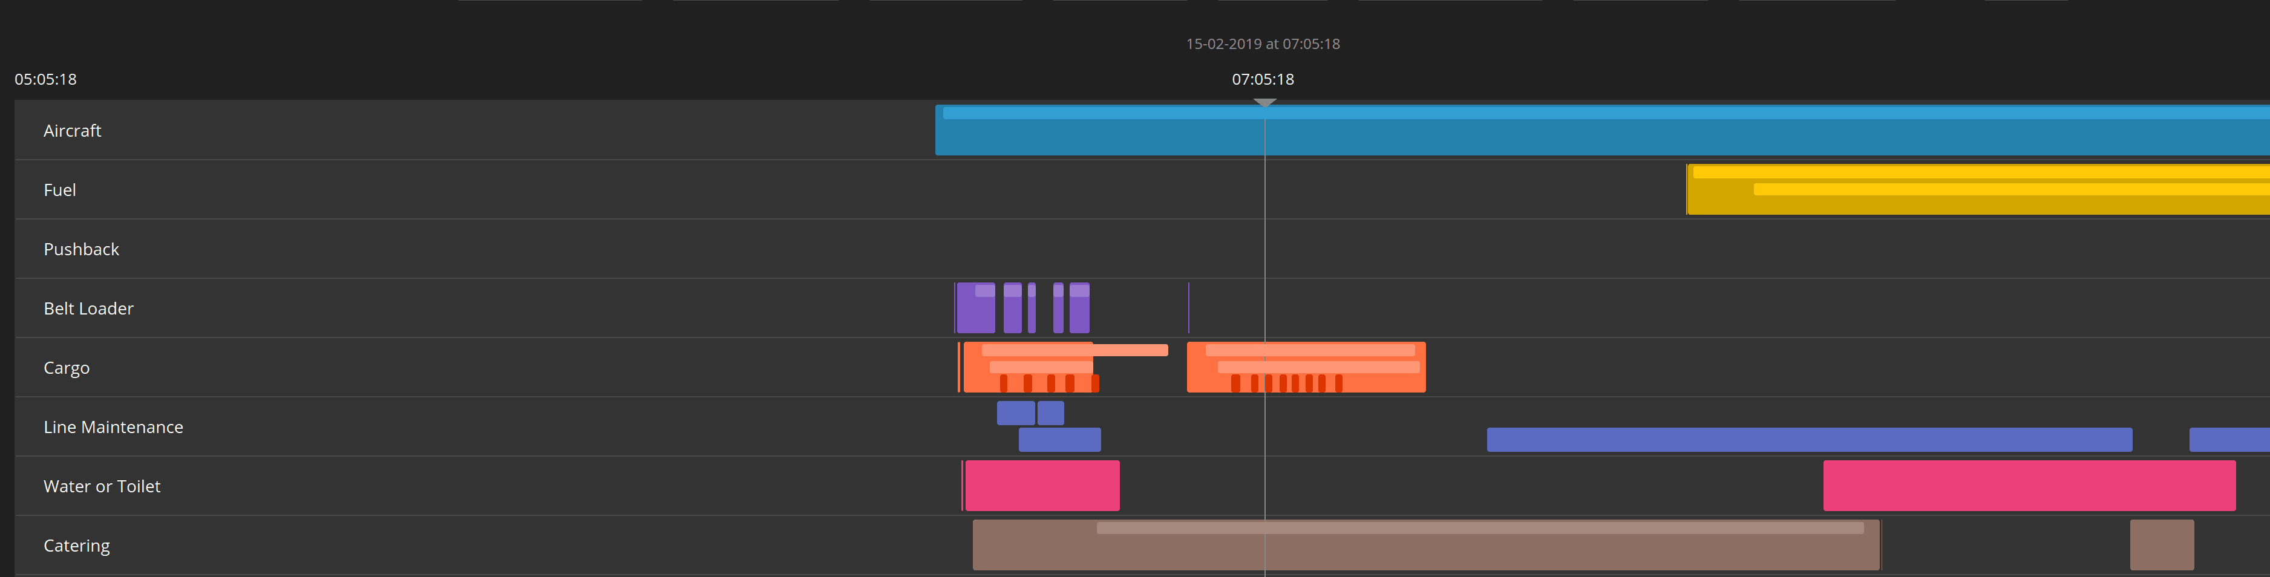Select the Fuel row label
This screenshot has width=2270, height=577.
[x=60, y=189]
